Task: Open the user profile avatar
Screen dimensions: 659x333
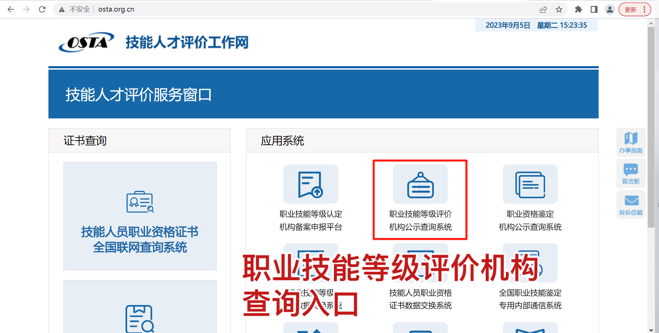Action: click(610, 10)
